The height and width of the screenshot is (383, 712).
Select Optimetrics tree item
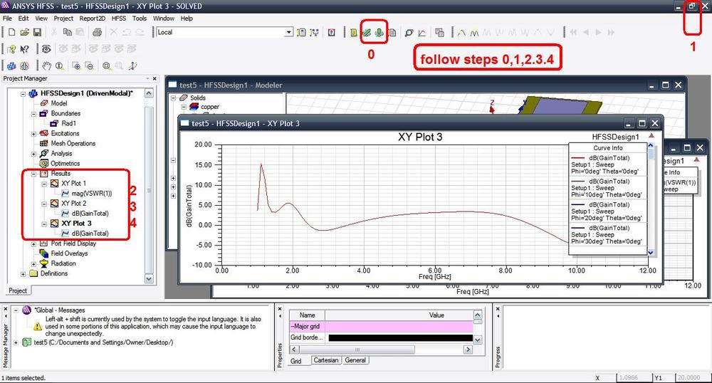pos(65,163)
